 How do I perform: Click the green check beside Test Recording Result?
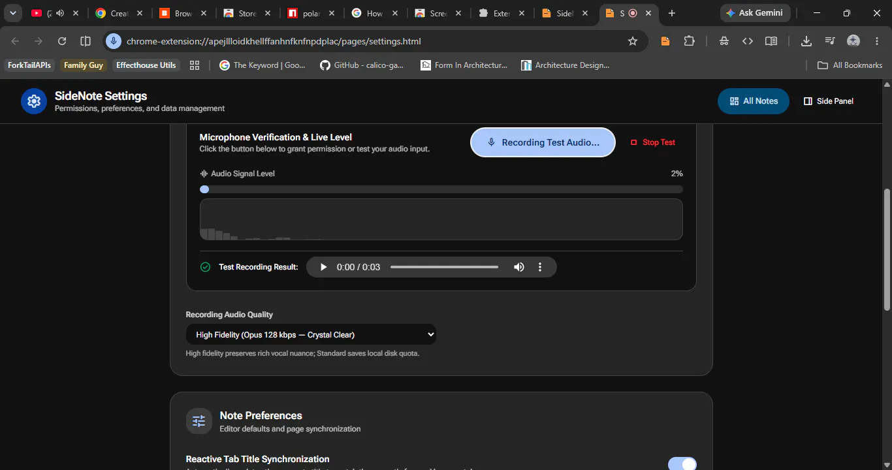pos(206,267)
